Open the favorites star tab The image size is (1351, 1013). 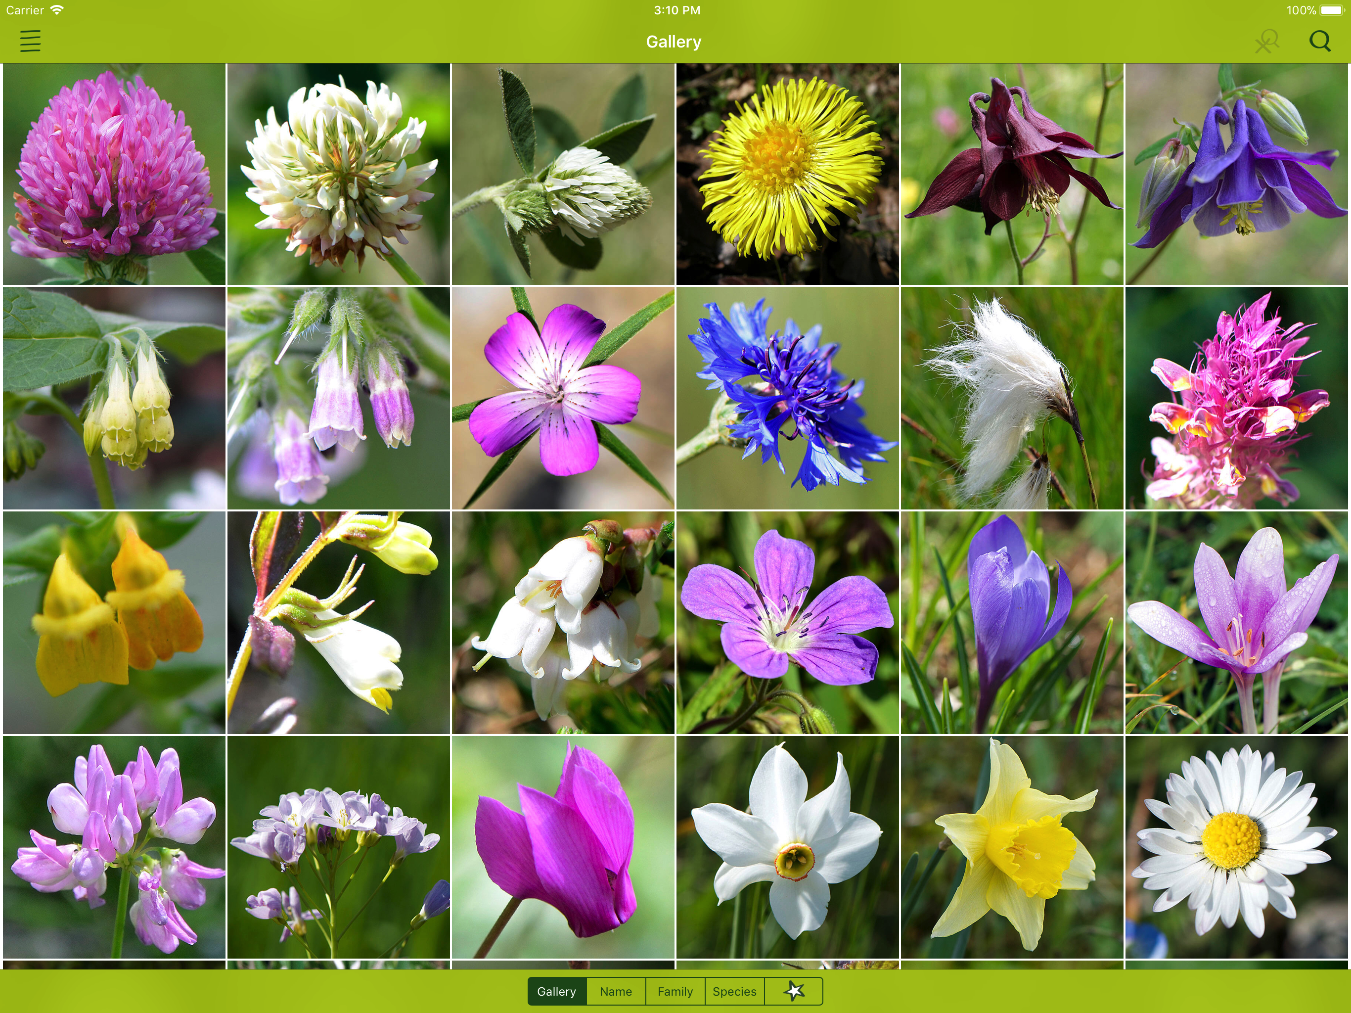tap(793, 991)
